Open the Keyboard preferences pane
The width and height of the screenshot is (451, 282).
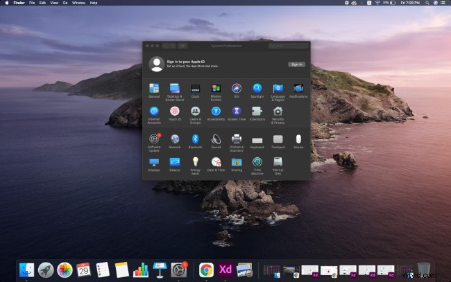tap(257, 140)
